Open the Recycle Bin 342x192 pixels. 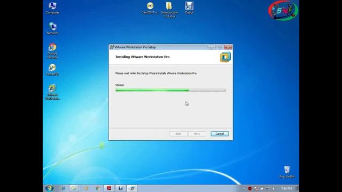pyautogui.click(x=287, y=172)
